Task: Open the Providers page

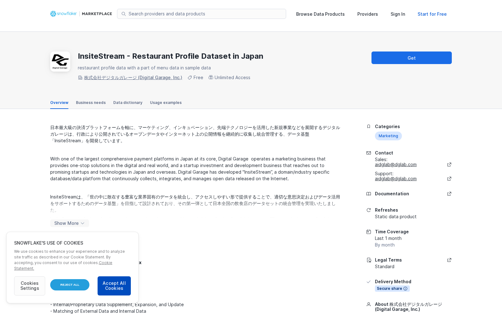Action: (x=368, y=14)
